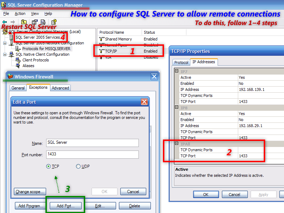Click the Port number field
Screen dimensions: 284x213
(92, 154)
